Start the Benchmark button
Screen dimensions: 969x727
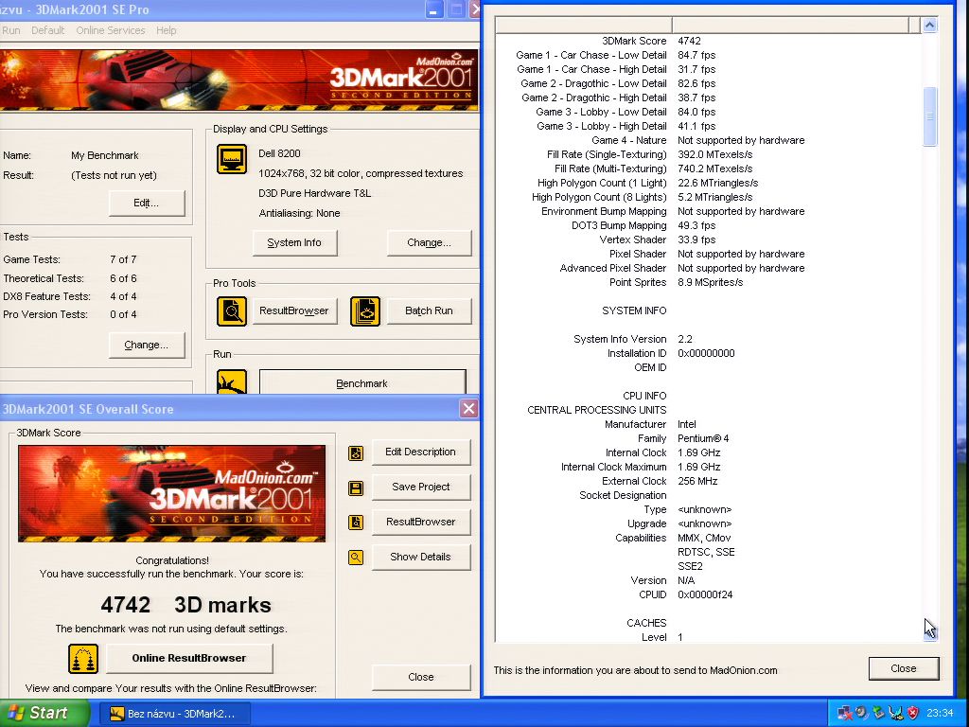(362, 382)
